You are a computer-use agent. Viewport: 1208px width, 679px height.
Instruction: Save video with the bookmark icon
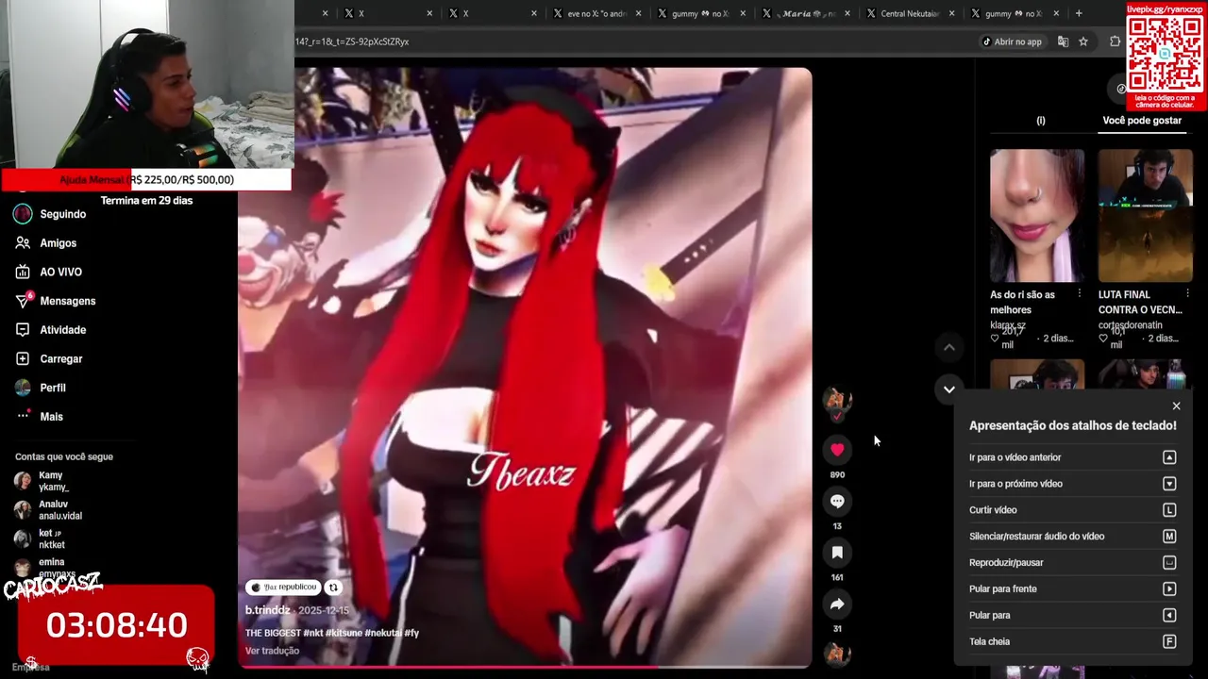(837, 553)
